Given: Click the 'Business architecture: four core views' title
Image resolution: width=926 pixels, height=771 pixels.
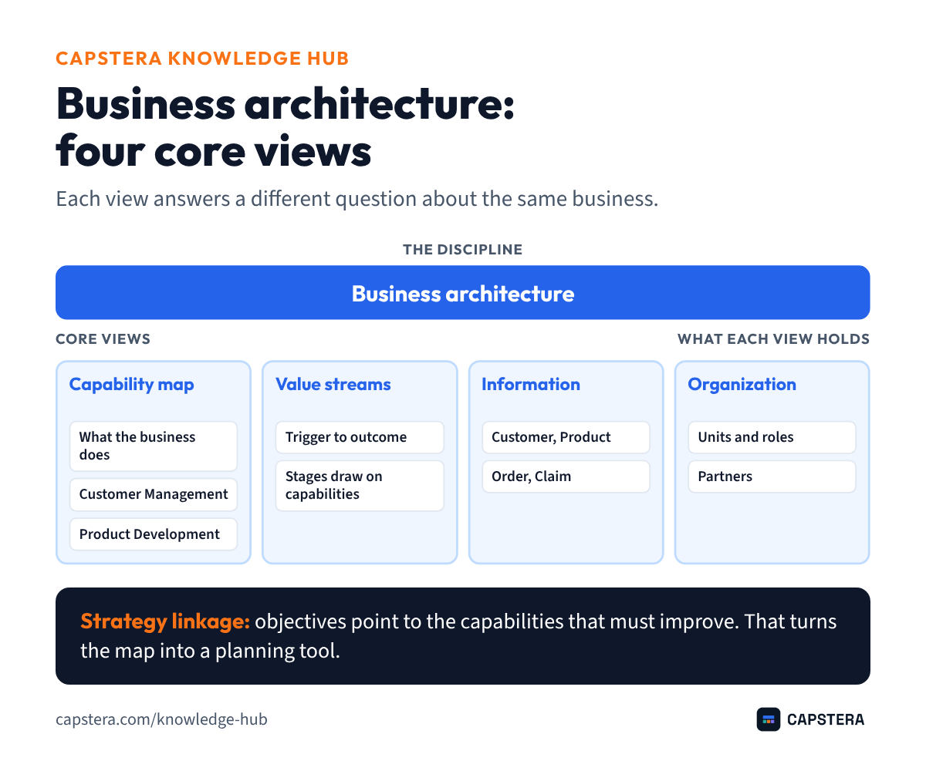Looking at the screenshot, I should pos(286,127).
